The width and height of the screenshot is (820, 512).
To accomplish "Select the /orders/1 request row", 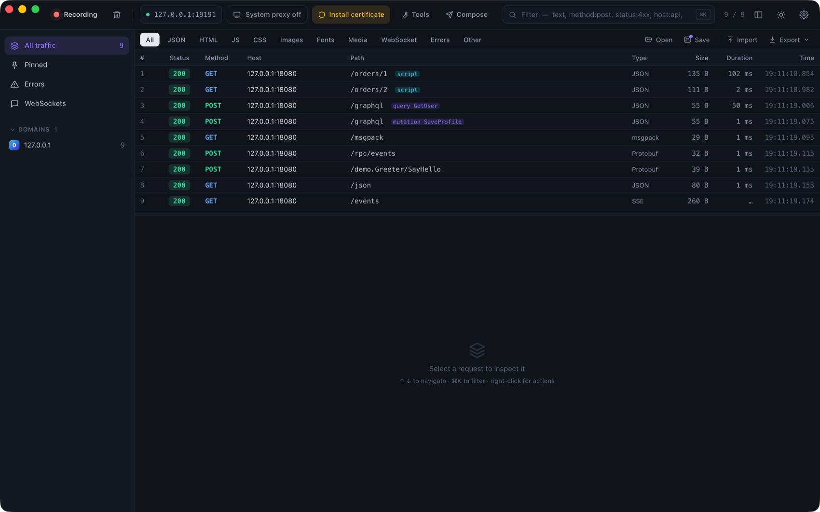I will (x=477, y=74).
